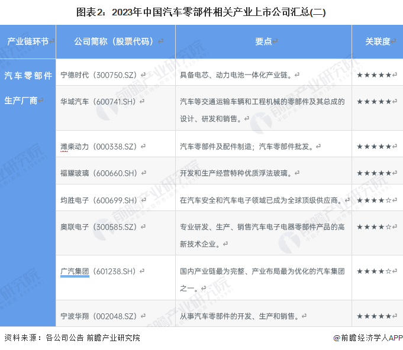Click the star rating for 华域汽车
This screenshot has width=403, height=350.
pyautogui.click(x=373, y=102)
